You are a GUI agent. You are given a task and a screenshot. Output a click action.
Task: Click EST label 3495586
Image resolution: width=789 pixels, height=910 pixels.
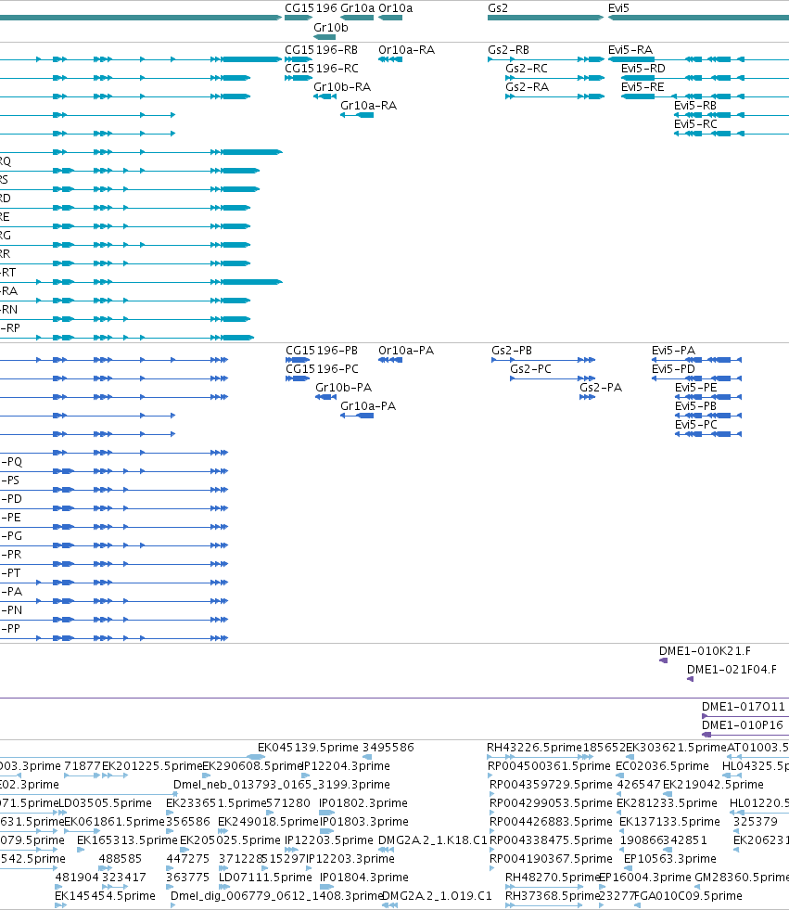(x=388, y=748)
